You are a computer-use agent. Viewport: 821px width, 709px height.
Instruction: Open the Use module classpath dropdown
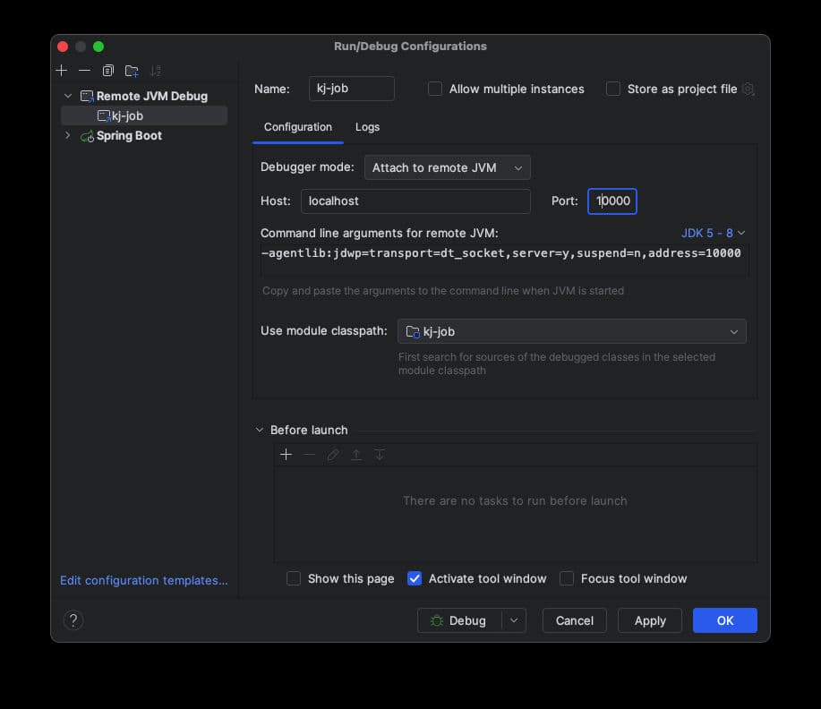(x=571, y=331)
